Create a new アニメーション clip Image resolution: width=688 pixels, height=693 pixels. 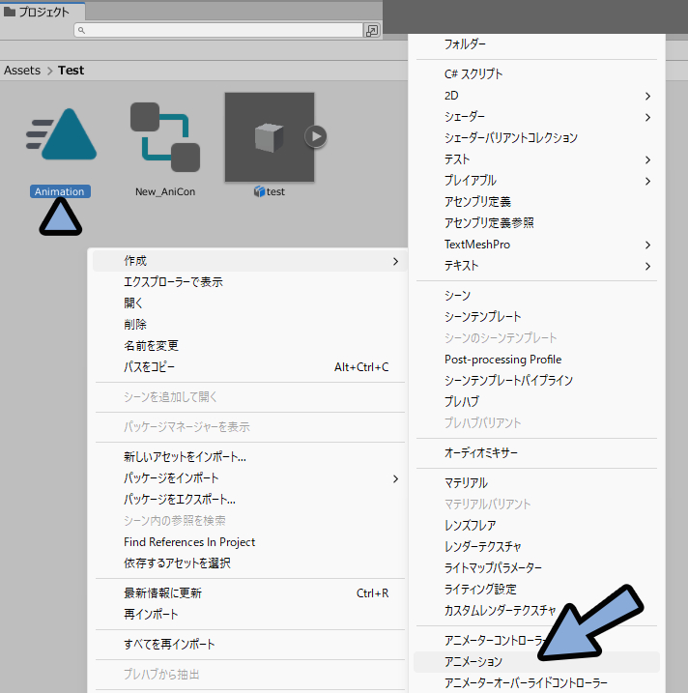point(536,662)
